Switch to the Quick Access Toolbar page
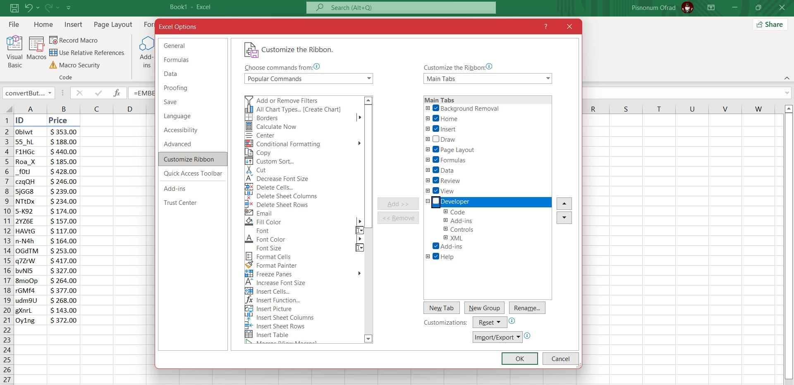This screenshot has height=385, width=794. [x=193, y=173]
